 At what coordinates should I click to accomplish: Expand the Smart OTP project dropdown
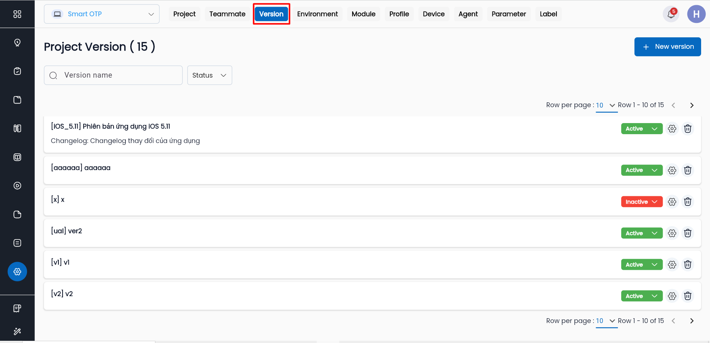[x=102, y=14]
